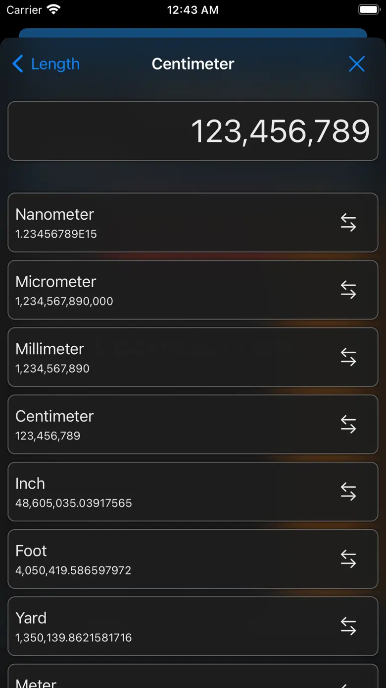Image resolution: width=386 pixels, height=688 pixels.
Task: Tap the 123,456,789 value input field
Action: click(193, 131)
